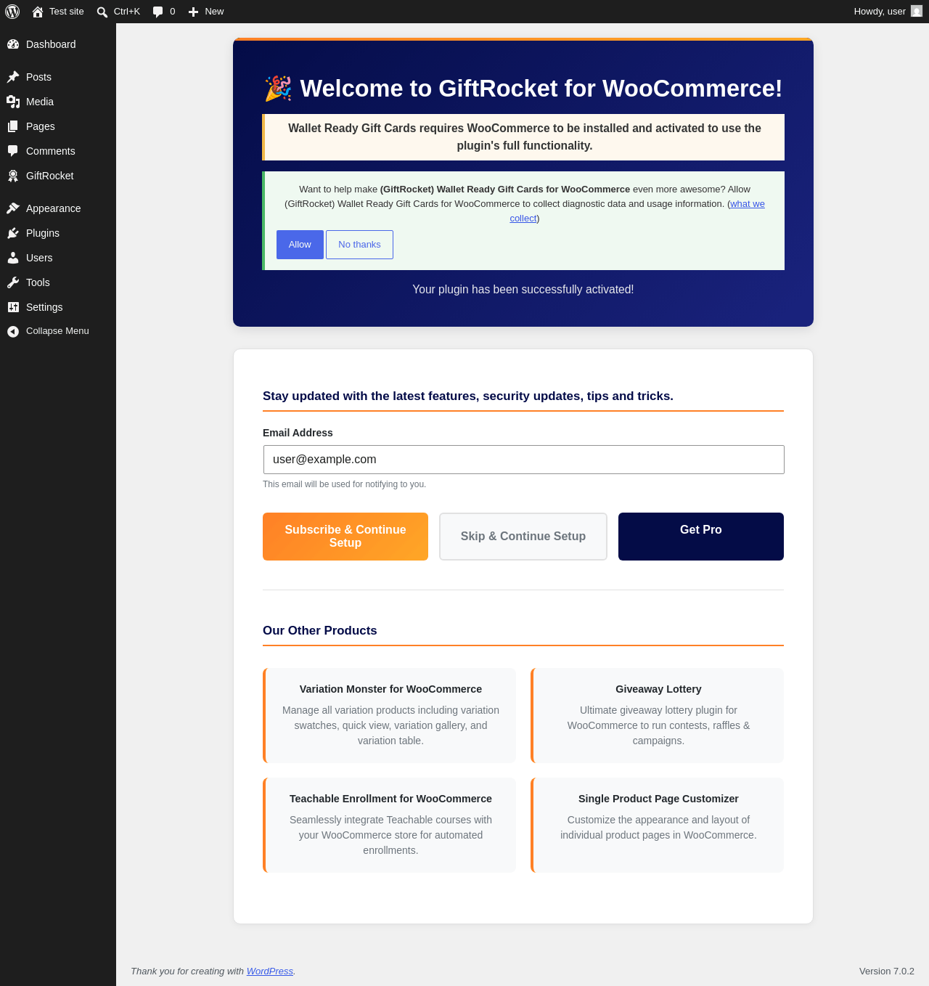Screen dimensions: 929x986
Task: Open the Media menu item
Action: tap(58, 102)
